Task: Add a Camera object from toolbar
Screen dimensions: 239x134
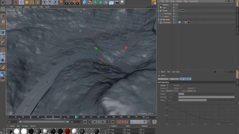Action: [117, 2]
